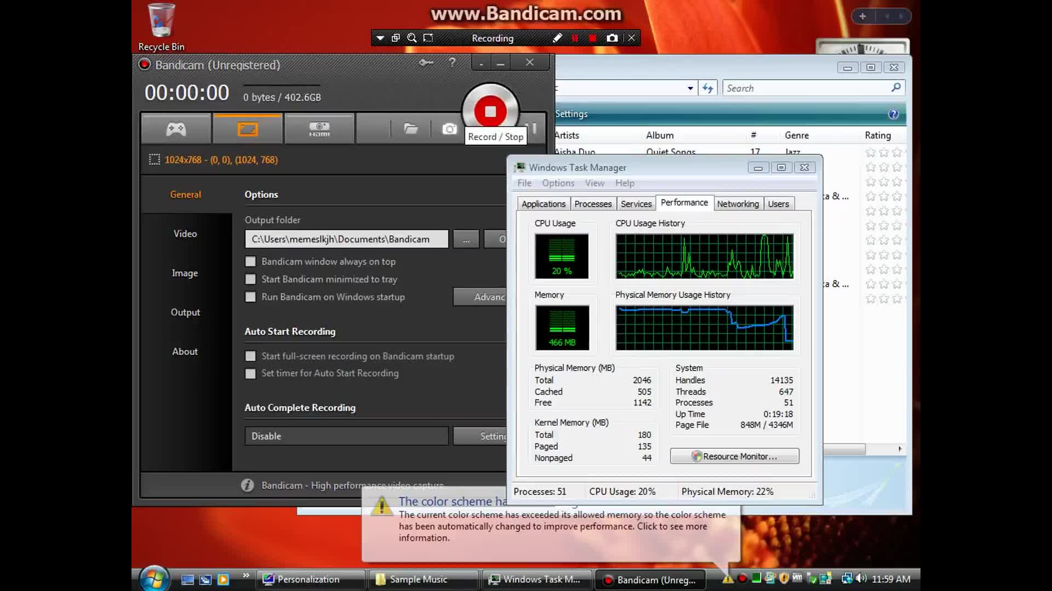Viewport: 1052px width, 591px height.
Task: Enable Run Bandicam on Windows startup
Action: 250,297
